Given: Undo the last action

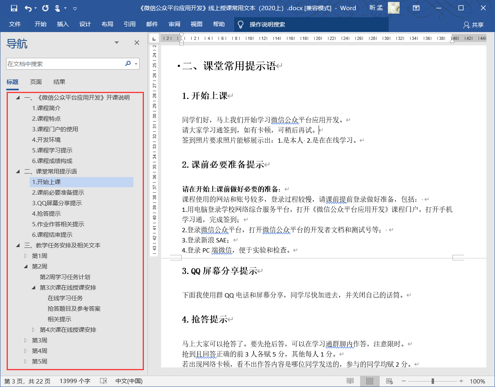Looking at the screenshot, I should pyautogui.click(x=28, y=8).
